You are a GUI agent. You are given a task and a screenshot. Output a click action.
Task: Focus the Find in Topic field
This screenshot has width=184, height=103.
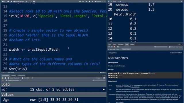[126, 49]
